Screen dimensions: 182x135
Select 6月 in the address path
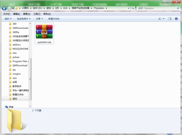pos(57,8)
